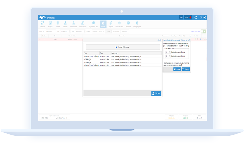Viewport: 244px width, 146px height.
Task: Click the Enviar Cobrança button
Action: tap(122, 47)
